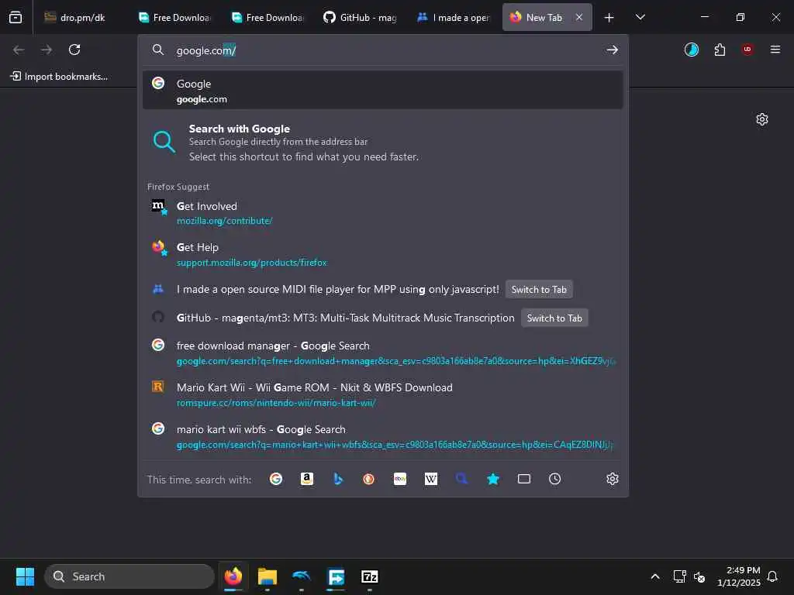Click Import bookmarks... in bookmarks toolbar
This screenshot has height=595, width=794.
click(x=59, y=77)
